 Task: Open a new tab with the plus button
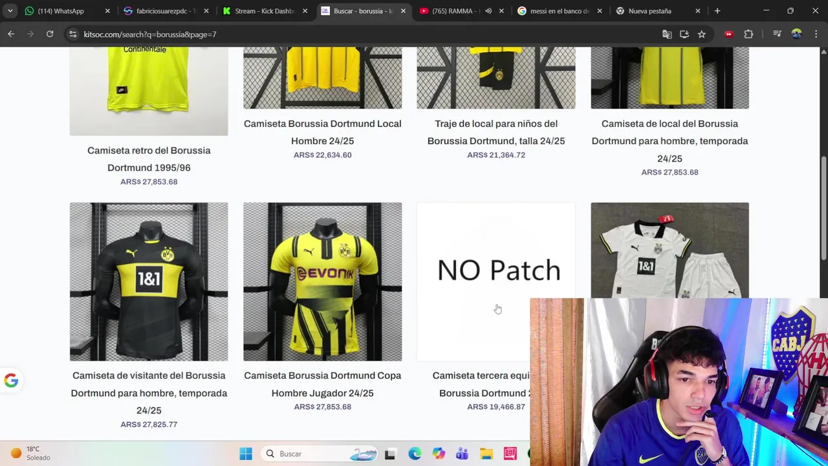pos(717,11)
